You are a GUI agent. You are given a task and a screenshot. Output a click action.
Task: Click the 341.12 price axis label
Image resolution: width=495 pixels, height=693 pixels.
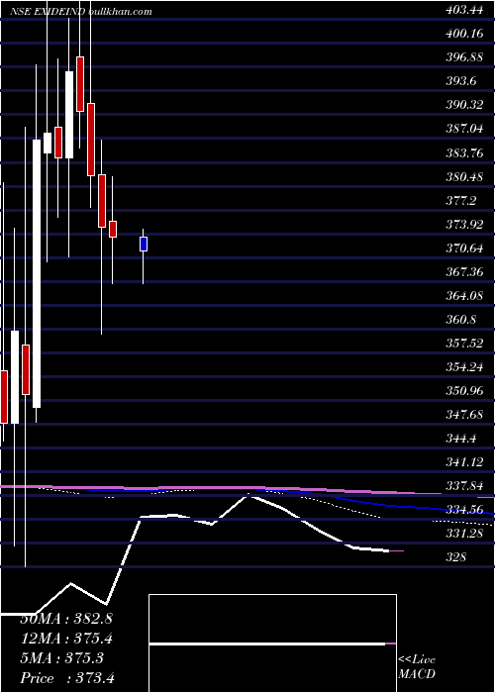pos(463,462)
